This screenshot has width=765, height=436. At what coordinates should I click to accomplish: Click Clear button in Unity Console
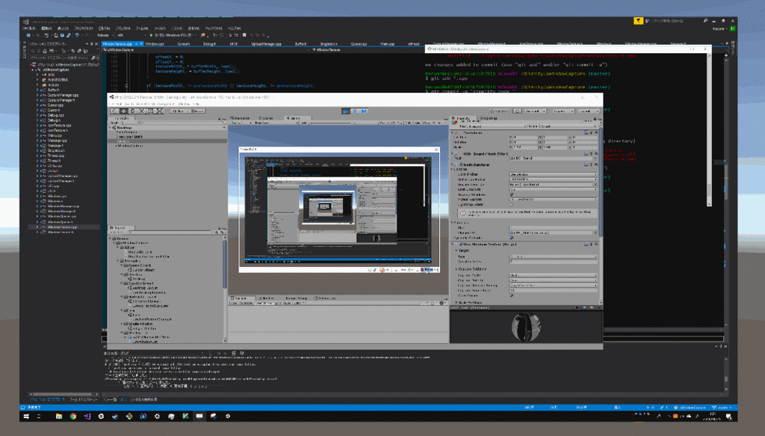tap(234, 303)
